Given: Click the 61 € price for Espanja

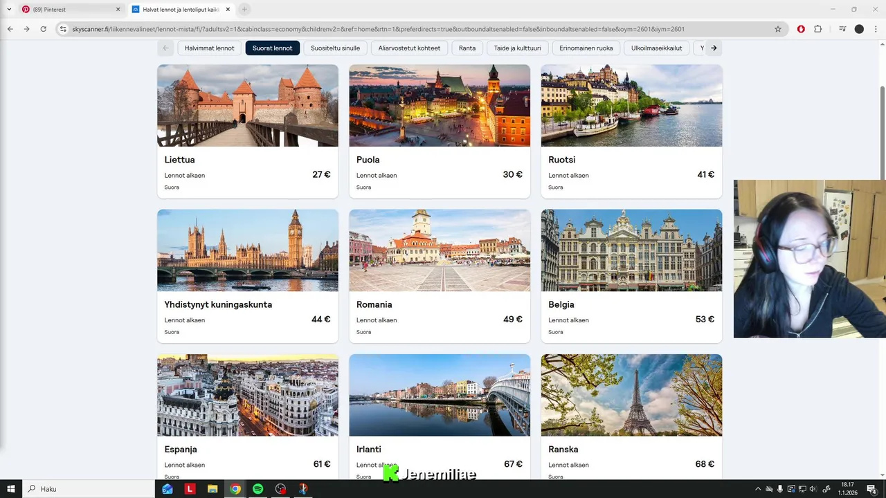Looking at the screenshot, I should (x=322, y=464).
